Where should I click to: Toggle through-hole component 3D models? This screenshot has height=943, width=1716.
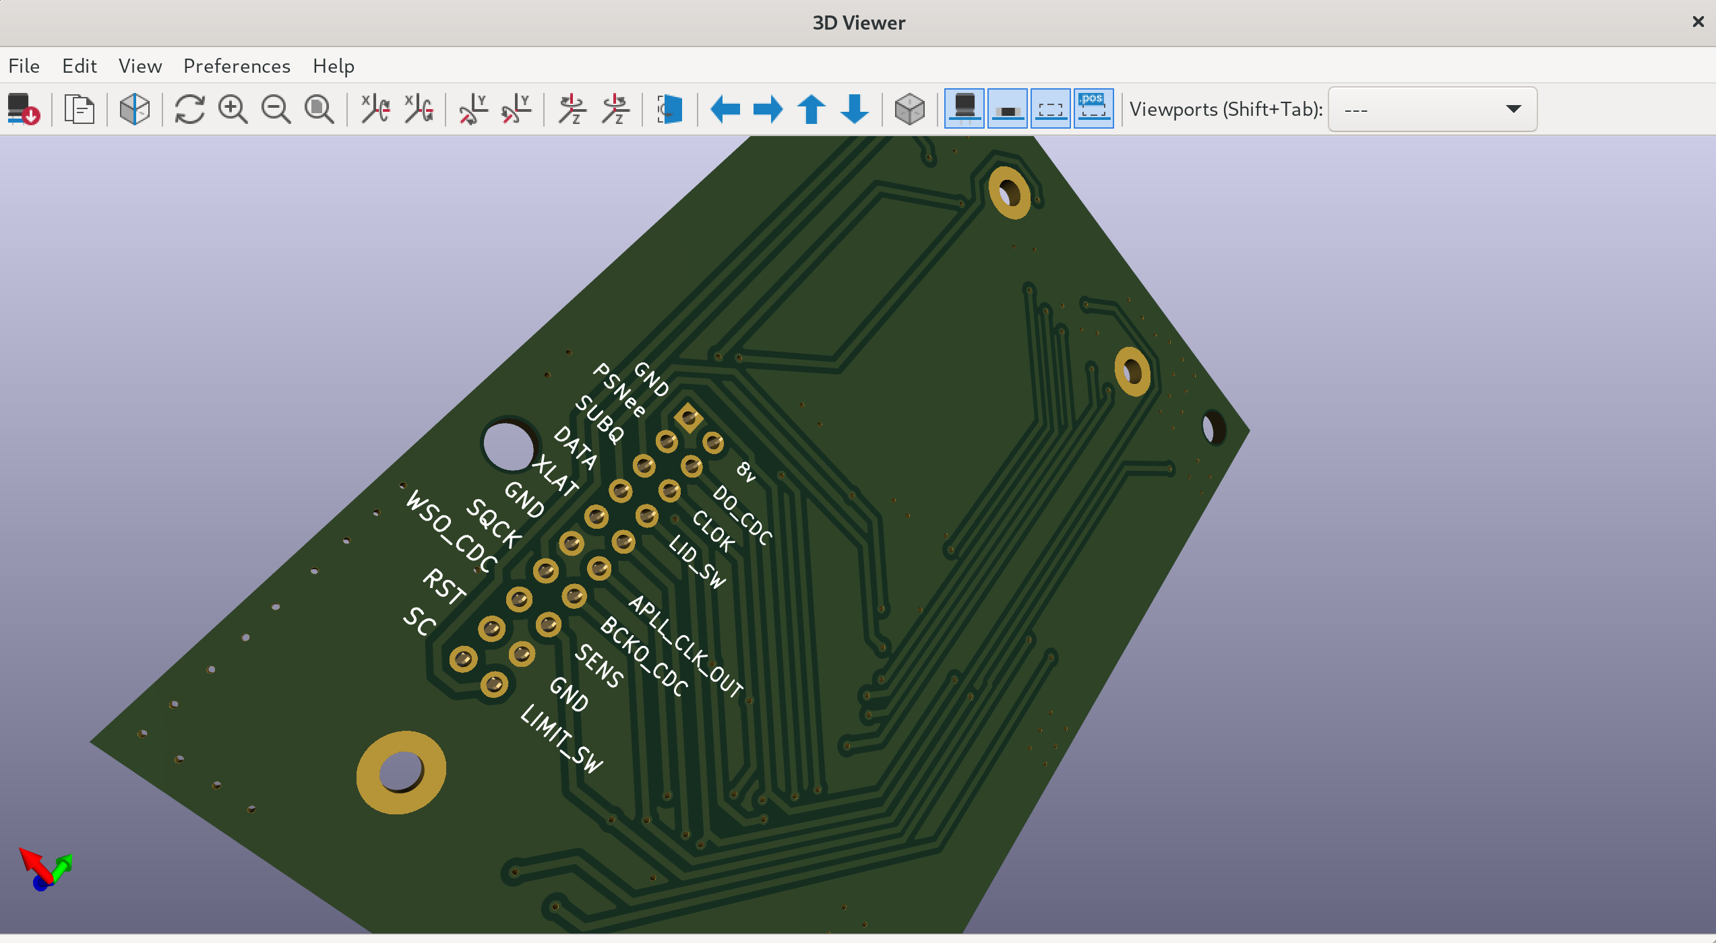[964, 109]
